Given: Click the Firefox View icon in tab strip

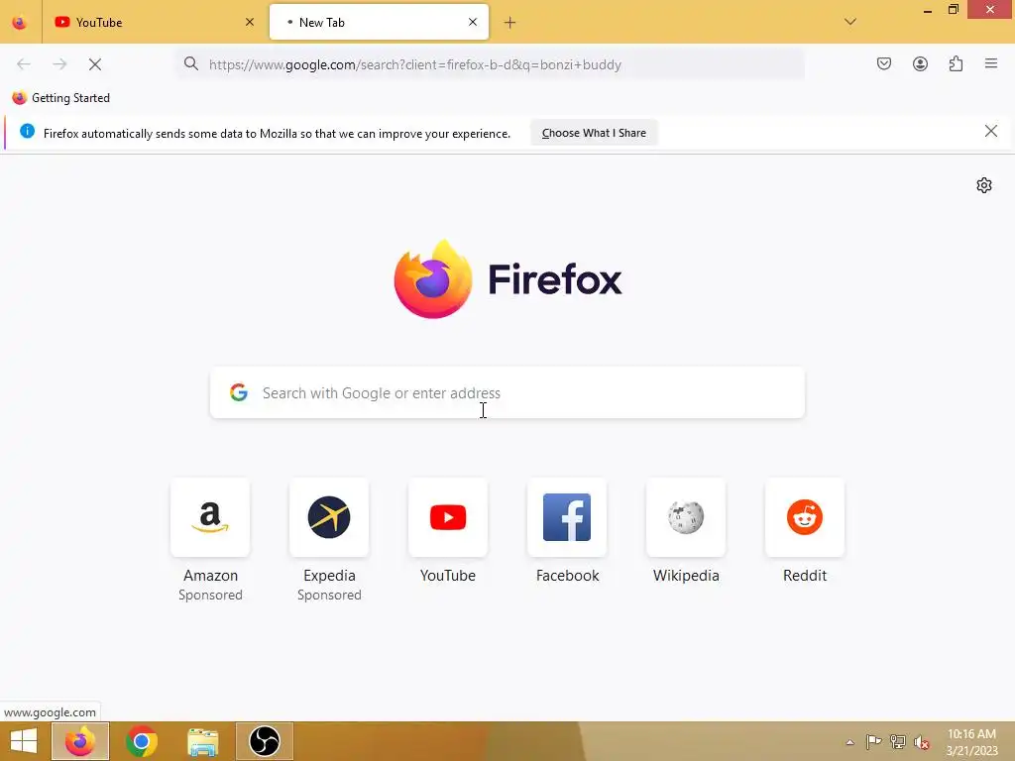Looking at the screenshot, I should [20, 22].
